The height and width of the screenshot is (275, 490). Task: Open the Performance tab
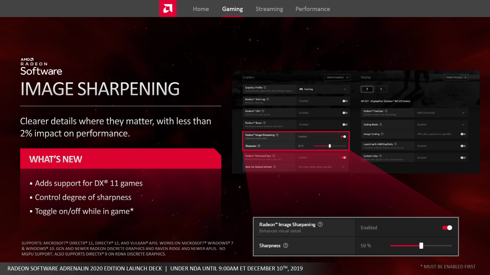click(313, 9)
